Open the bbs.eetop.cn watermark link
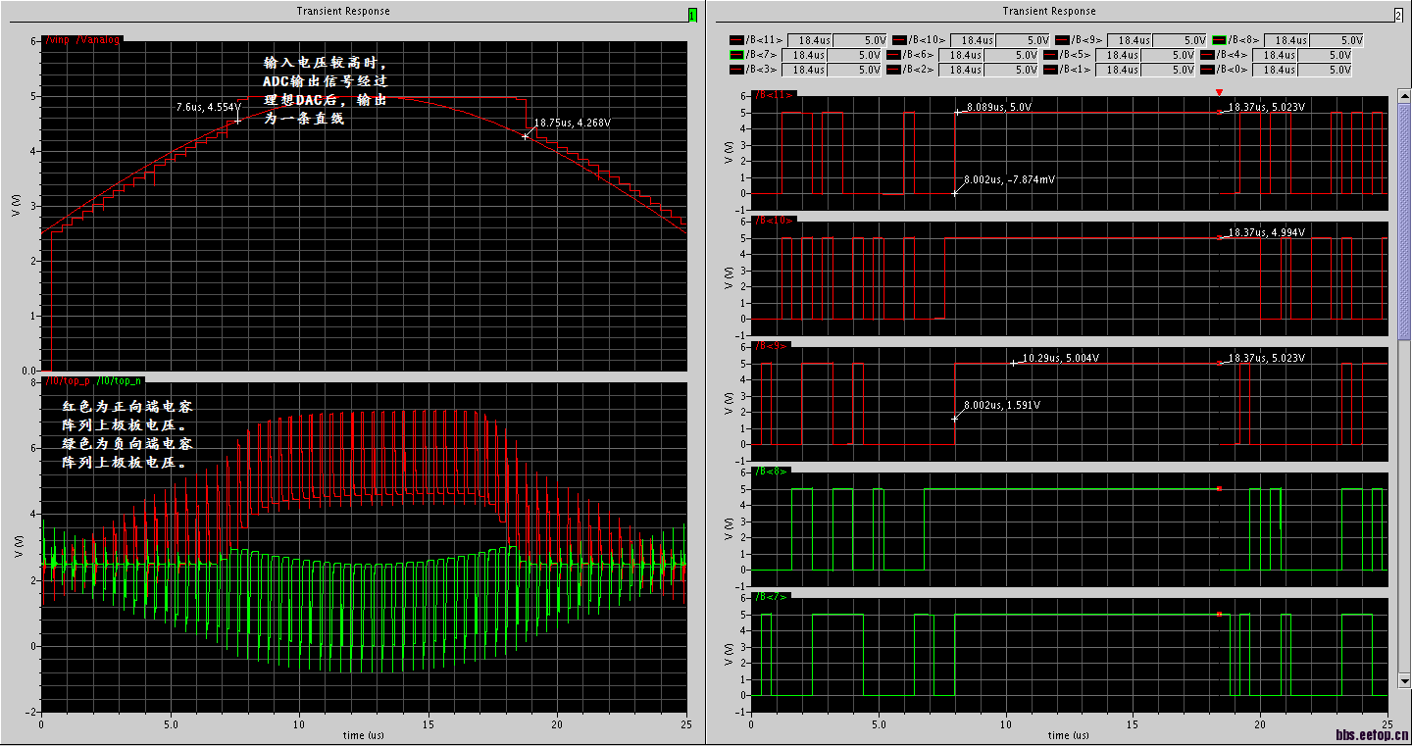 [x=1371, y=734]
